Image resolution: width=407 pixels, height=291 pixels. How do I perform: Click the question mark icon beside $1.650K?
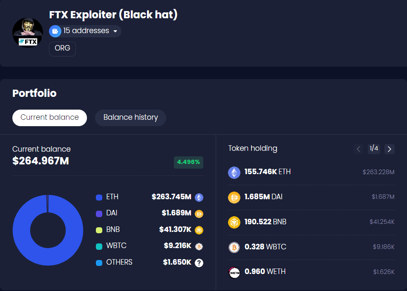pos(199,263)
